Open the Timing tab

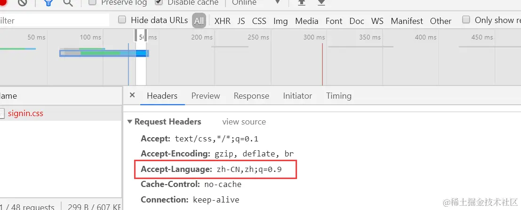(x=338, y=96)
